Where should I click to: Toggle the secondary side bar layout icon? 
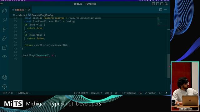[x=162, y=4]
